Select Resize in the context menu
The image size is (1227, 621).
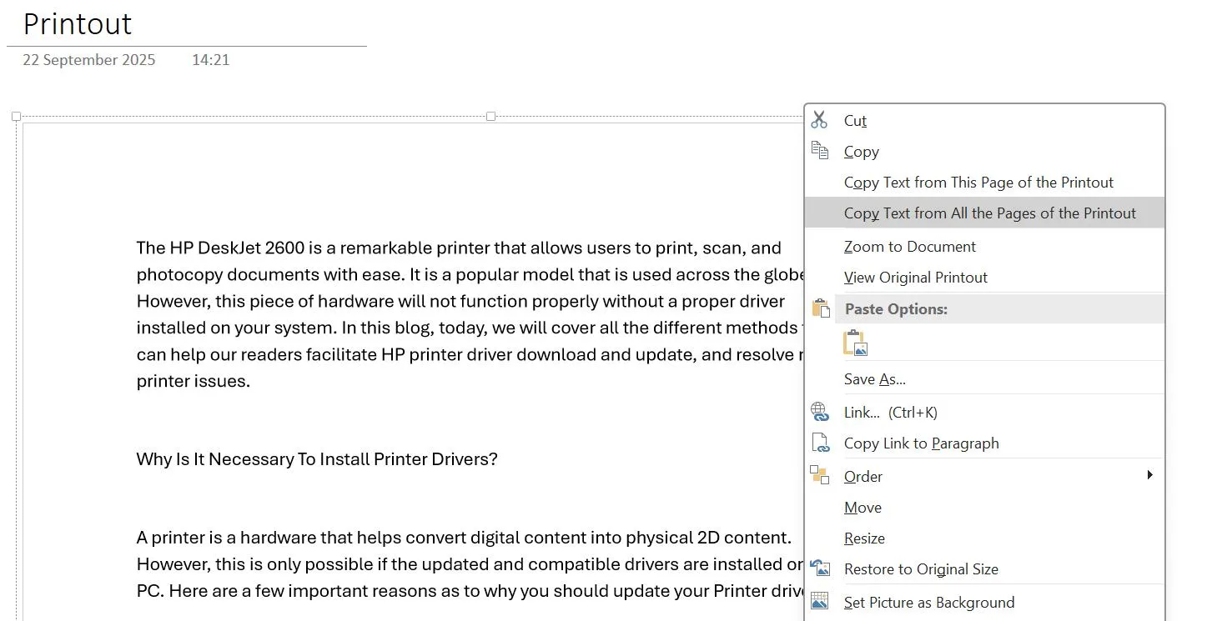[864, 538]
